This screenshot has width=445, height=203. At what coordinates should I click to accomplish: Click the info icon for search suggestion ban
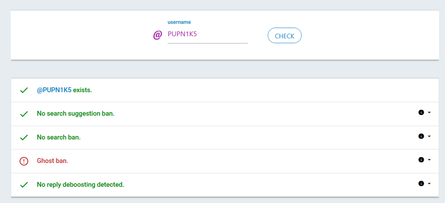pos(421,112)
